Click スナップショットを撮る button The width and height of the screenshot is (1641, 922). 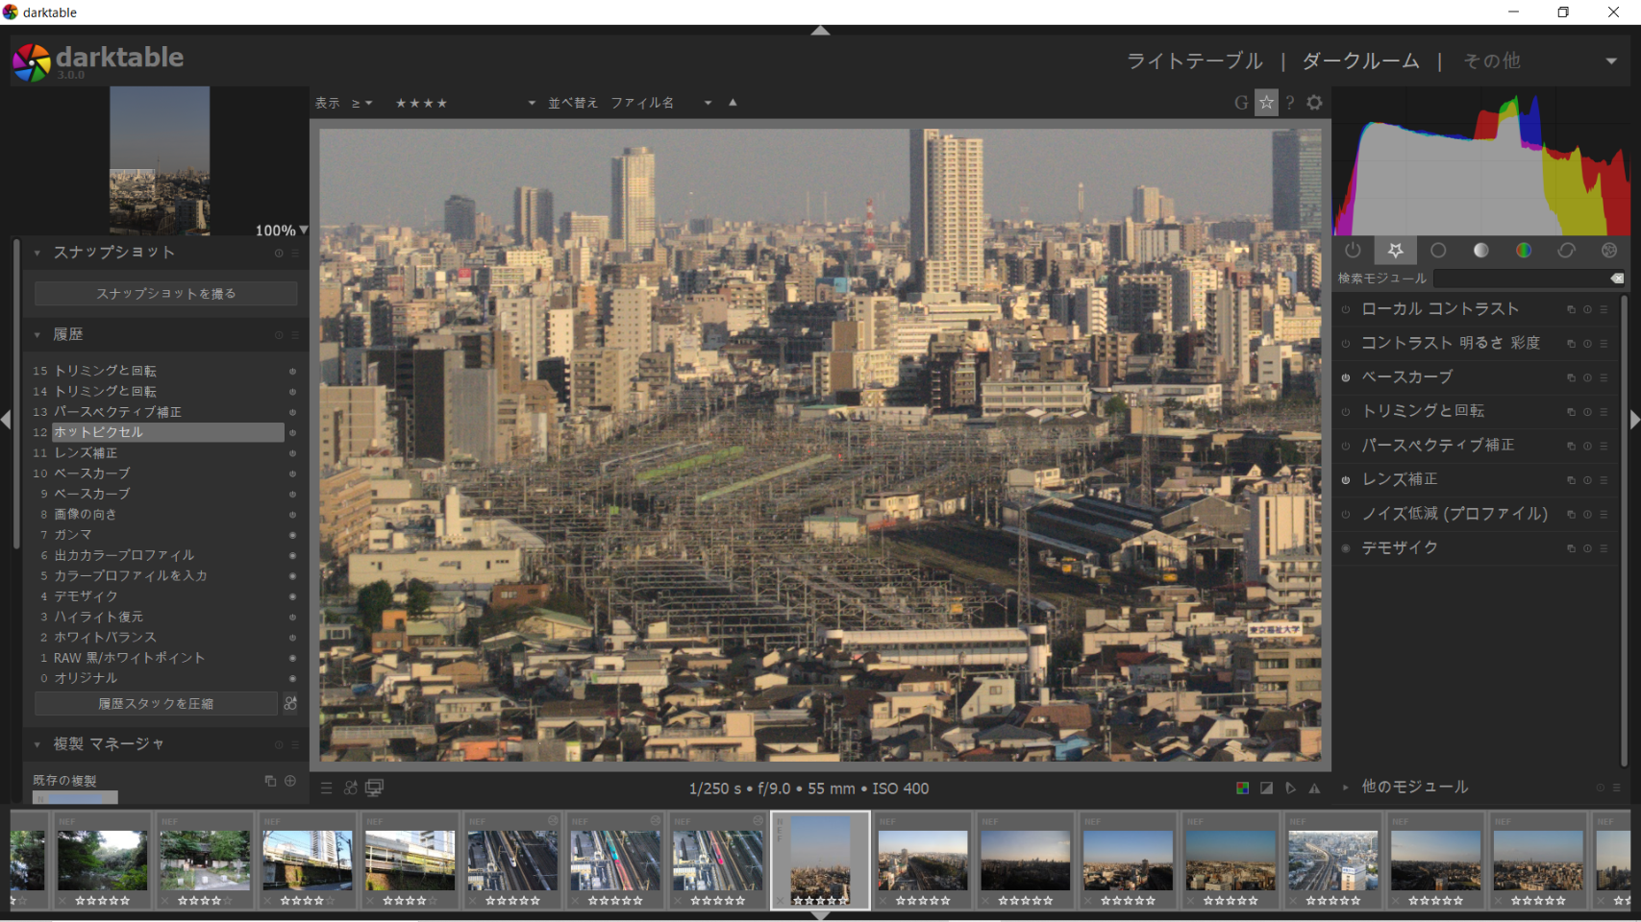point(165,293)
